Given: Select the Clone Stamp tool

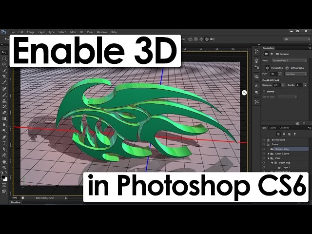Looking at the screenshot, I should click(4, 101).
